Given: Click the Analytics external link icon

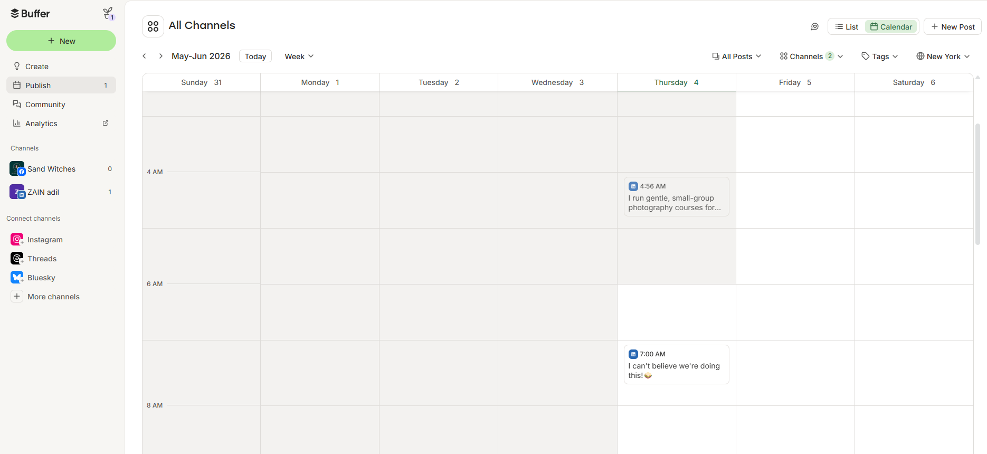Looking at the screenshot, I should click(106, 123).
